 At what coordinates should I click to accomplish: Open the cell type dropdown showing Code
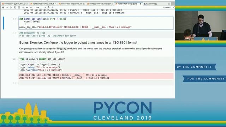coord(40,7)
